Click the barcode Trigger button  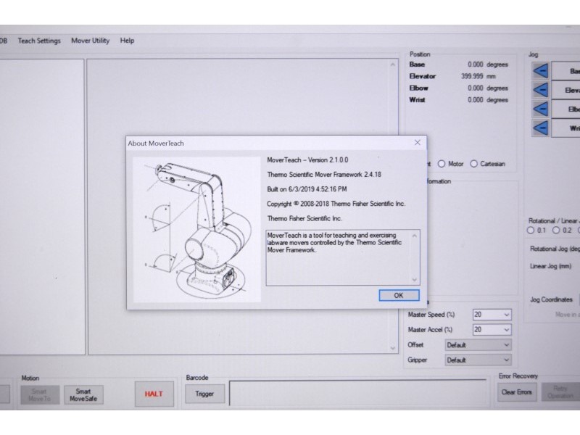204,394
